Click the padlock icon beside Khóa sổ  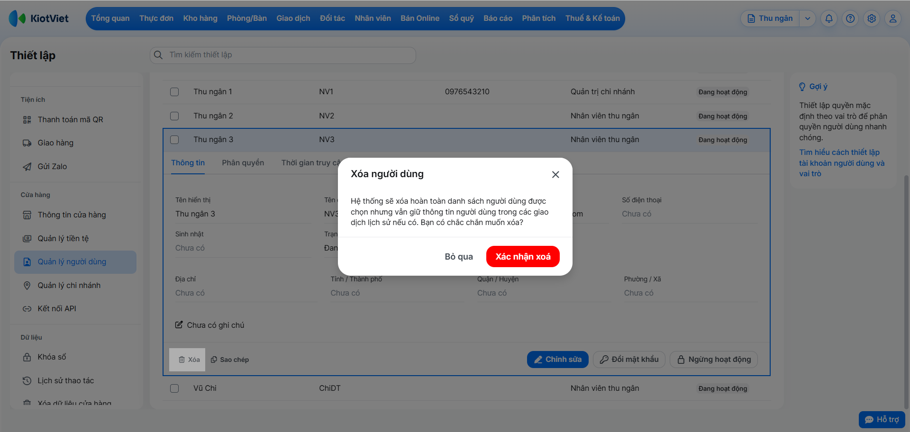(x=27, y=357)
